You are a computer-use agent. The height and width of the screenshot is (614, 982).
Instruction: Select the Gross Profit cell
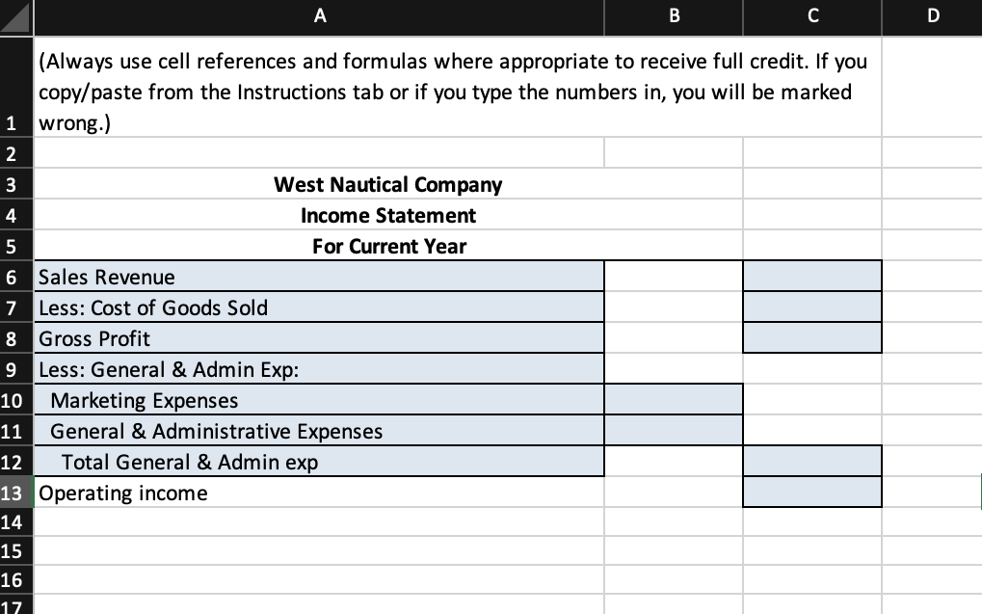tap(318, 338)
